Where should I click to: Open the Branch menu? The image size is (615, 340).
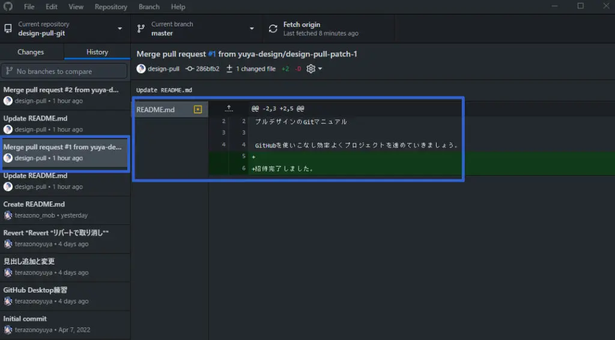point(149,7)
